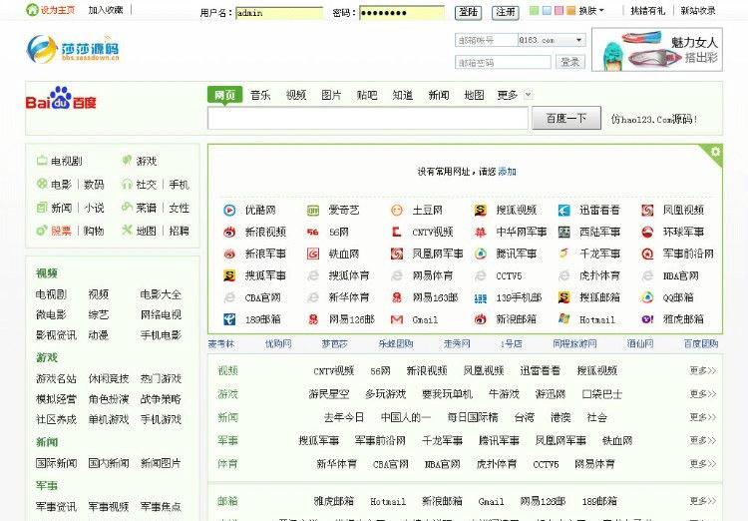Click the 莎莎源码 site logo
Image resolution: width=748 pixels, height=521 pixels.
pyautogui.click(x=73, y=49)
